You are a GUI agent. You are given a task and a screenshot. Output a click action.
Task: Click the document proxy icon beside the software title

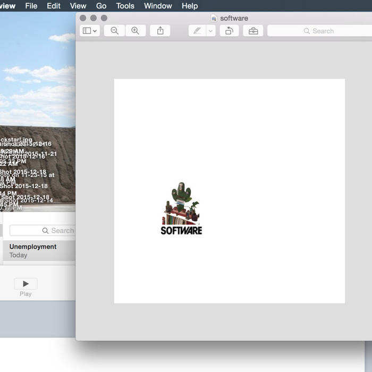(214, 18)
